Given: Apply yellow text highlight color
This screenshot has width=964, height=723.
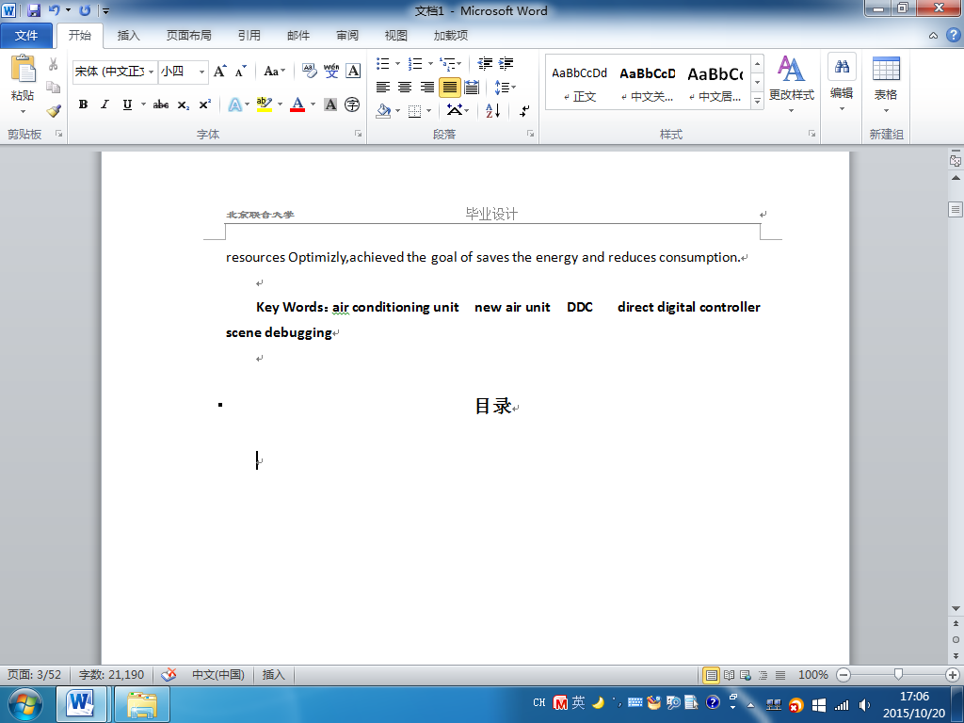Looking at the screenshot, I should pos(265,104).
